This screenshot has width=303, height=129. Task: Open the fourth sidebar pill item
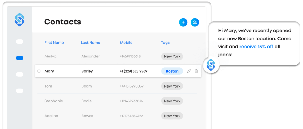[x=19, y=91]
